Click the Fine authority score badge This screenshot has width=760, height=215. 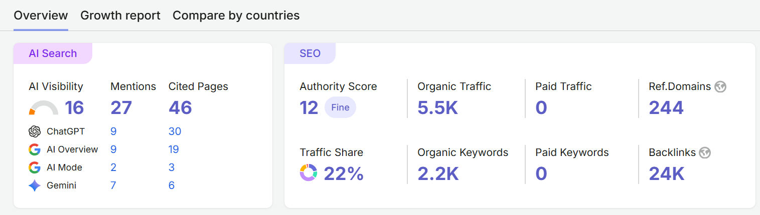click(340, 107)
